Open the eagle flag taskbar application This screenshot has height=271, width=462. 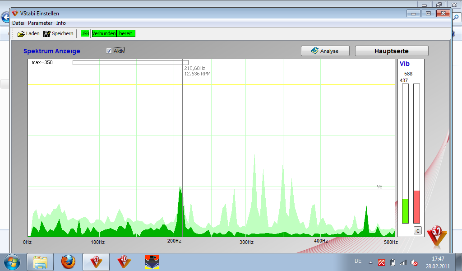(152, 262)
